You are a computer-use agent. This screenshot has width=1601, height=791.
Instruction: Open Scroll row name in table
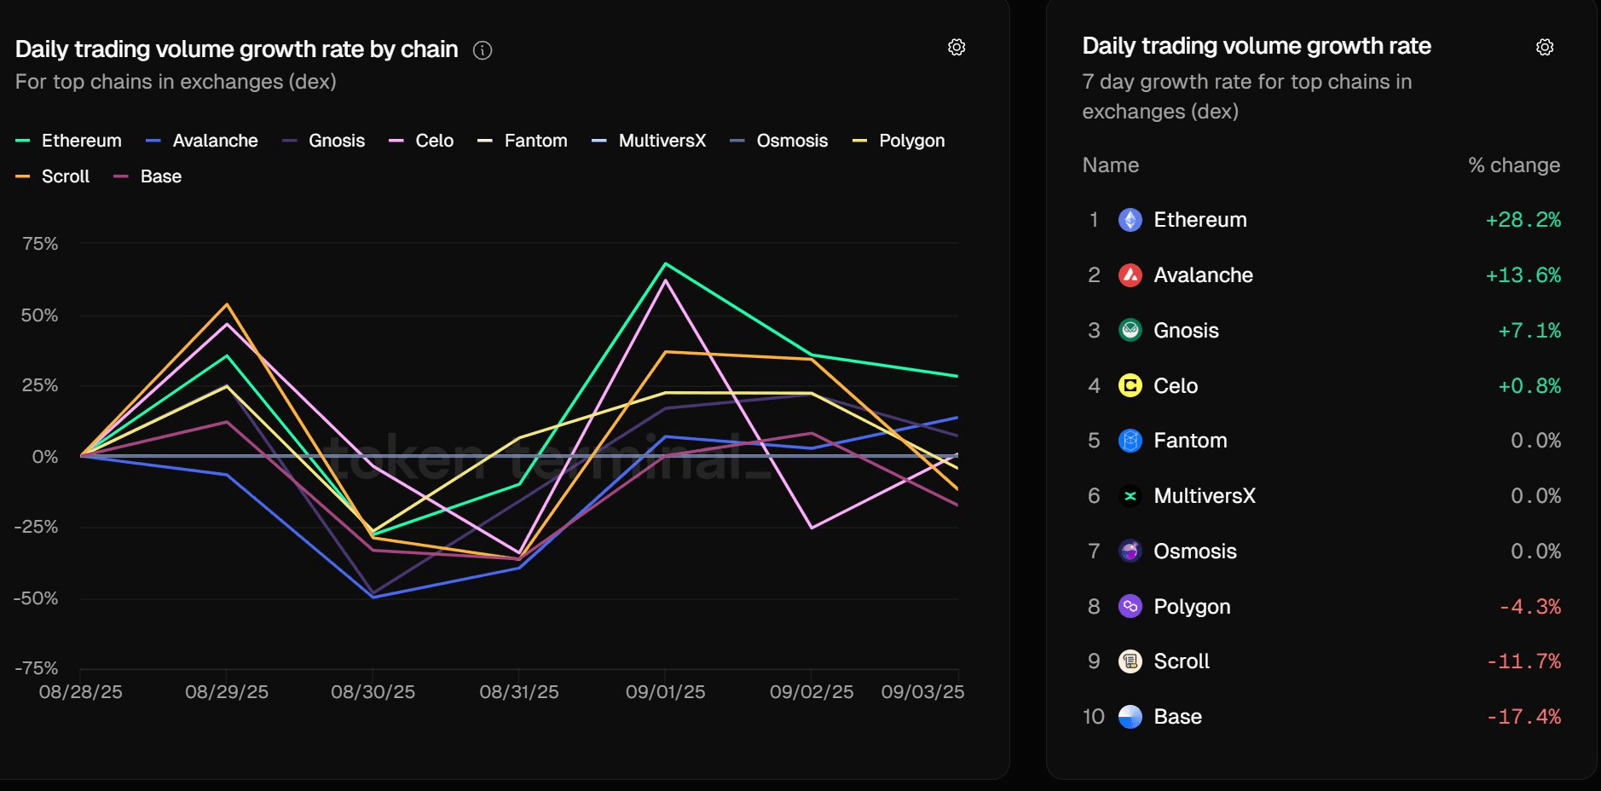[x=1182, y=661]
